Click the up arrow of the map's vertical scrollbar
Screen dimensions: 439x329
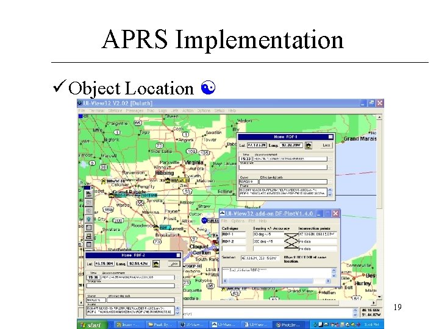pos(379,117)
